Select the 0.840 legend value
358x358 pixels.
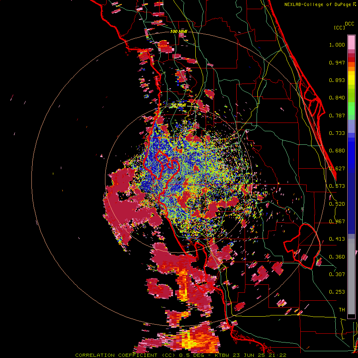point(337,98)
